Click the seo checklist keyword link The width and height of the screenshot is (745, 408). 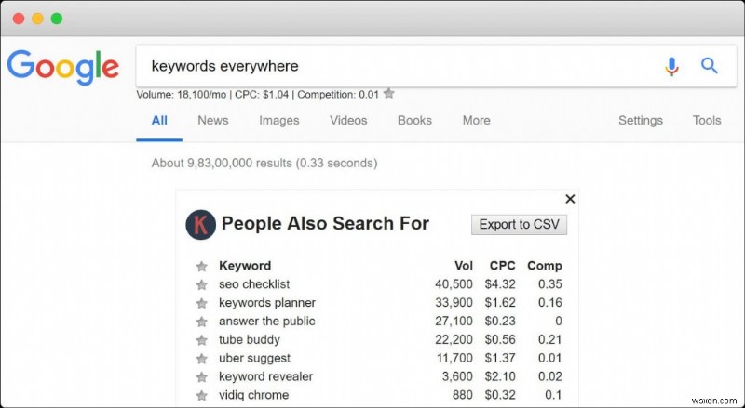point(254,284)
